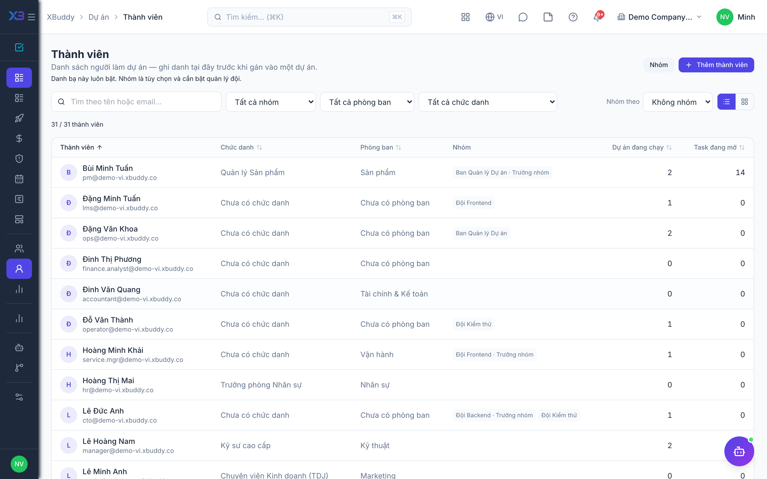
Task: Focus the global 'Tìm kiếm...' search field
Action: coord(309,17)
